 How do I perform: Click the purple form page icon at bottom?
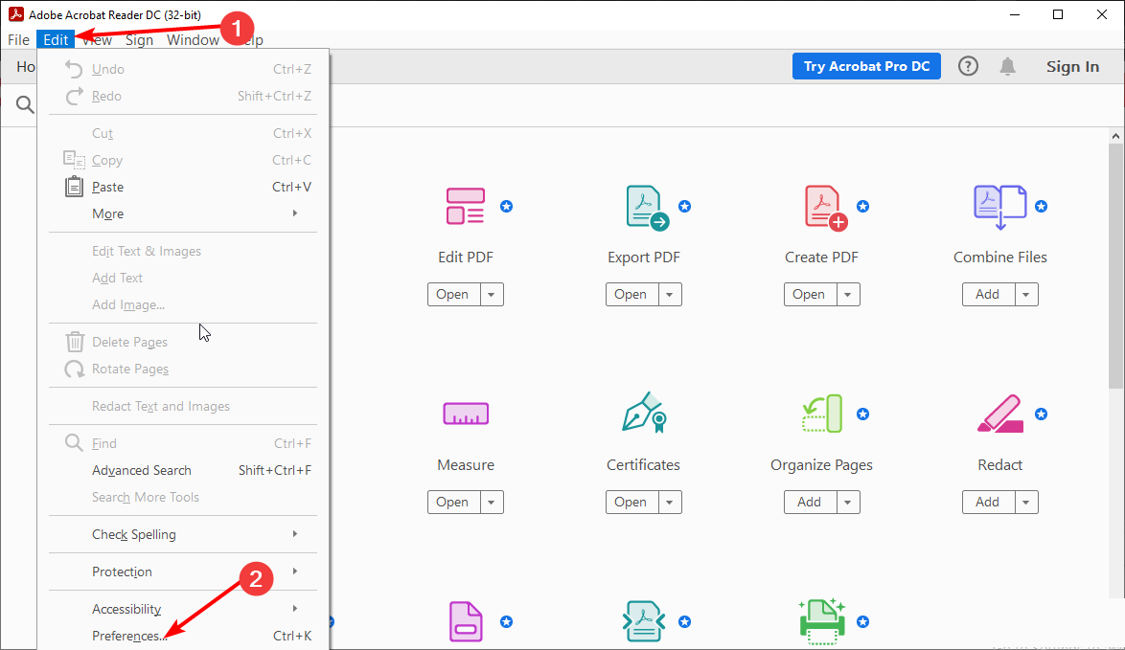[466, 621]
